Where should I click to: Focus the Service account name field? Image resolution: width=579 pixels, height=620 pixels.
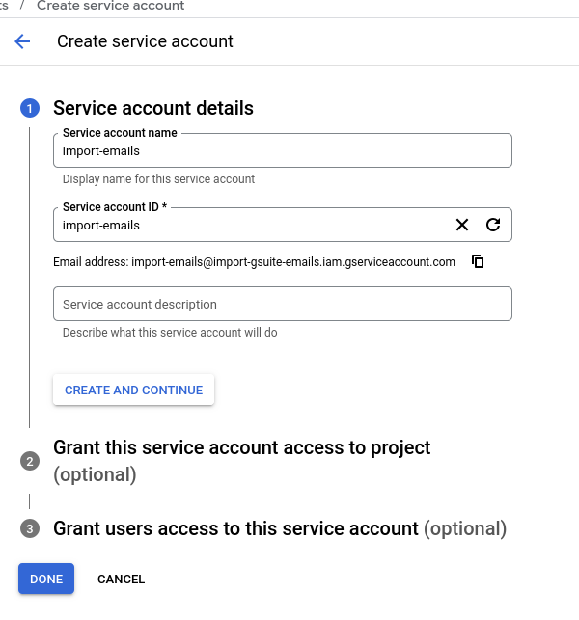pyautogui.click(x=282, y=150)
